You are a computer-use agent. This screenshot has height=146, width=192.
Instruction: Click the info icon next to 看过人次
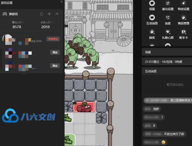coord(23,22)
